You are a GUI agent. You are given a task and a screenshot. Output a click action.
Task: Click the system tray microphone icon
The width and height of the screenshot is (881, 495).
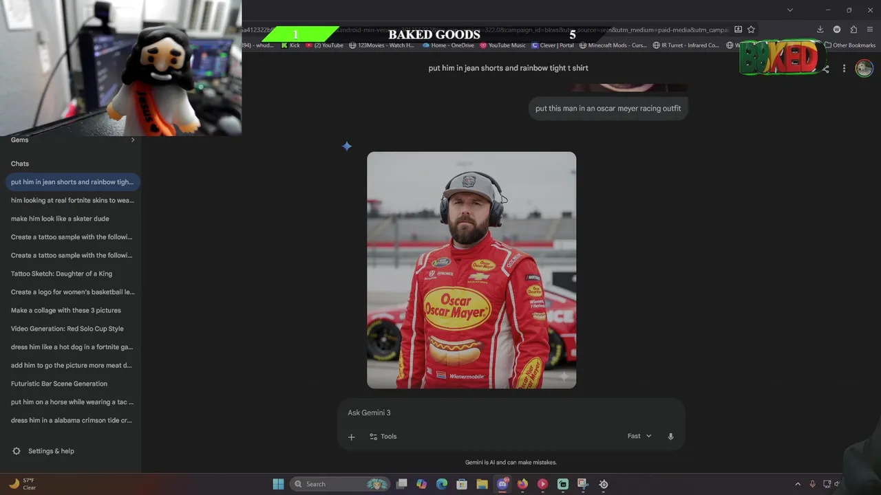coord(813,484)
